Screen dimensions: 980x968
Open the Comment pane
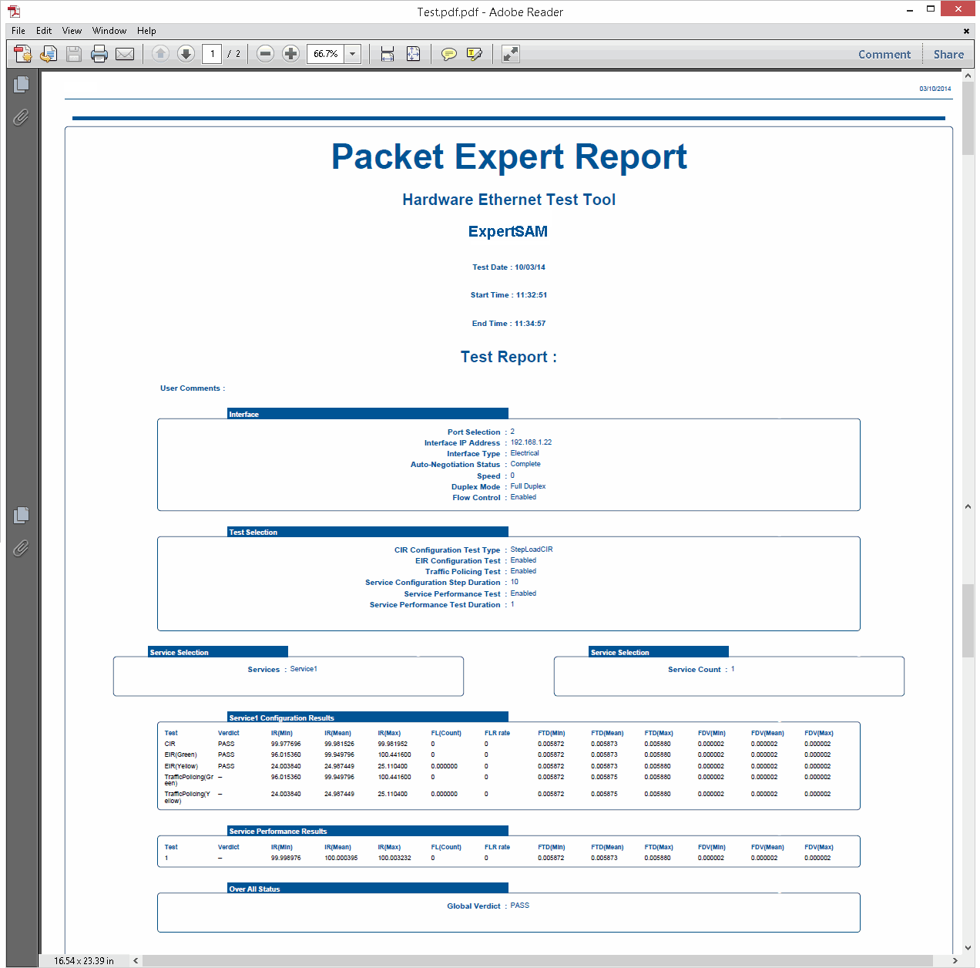(x=884, y=55)
